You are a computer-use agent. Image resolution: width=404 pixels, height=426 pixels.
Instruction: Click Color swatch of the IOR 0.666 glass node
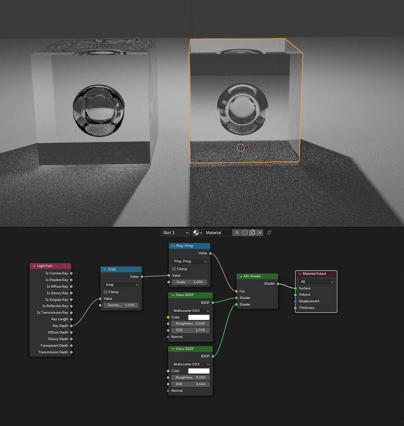pos(199,371)
